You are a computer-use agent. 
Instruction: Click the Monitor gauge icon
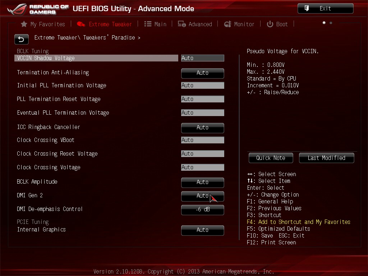[227, 24]
